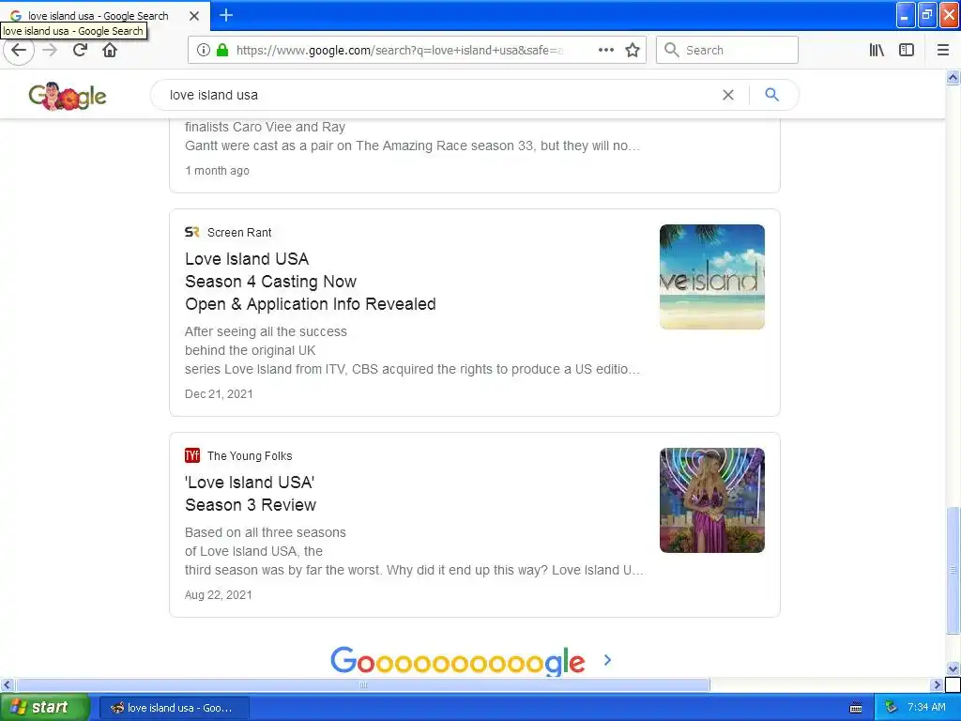
Task: Click the green secure connection padlock
Action: pyautogui.click(x=222, y=51)
